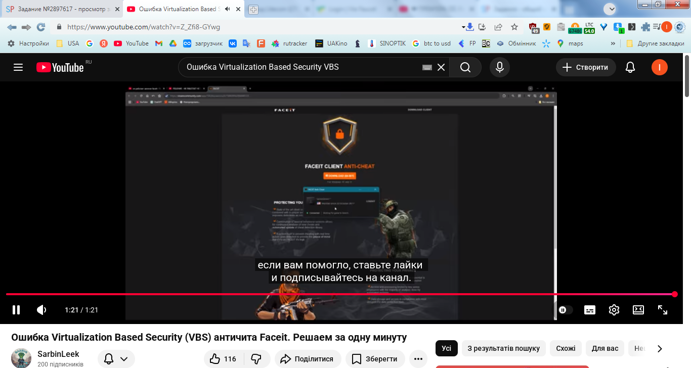Open the Extensions puzzle-piece menu
This screenshot has height=368, width=691.
click(645, 27)
